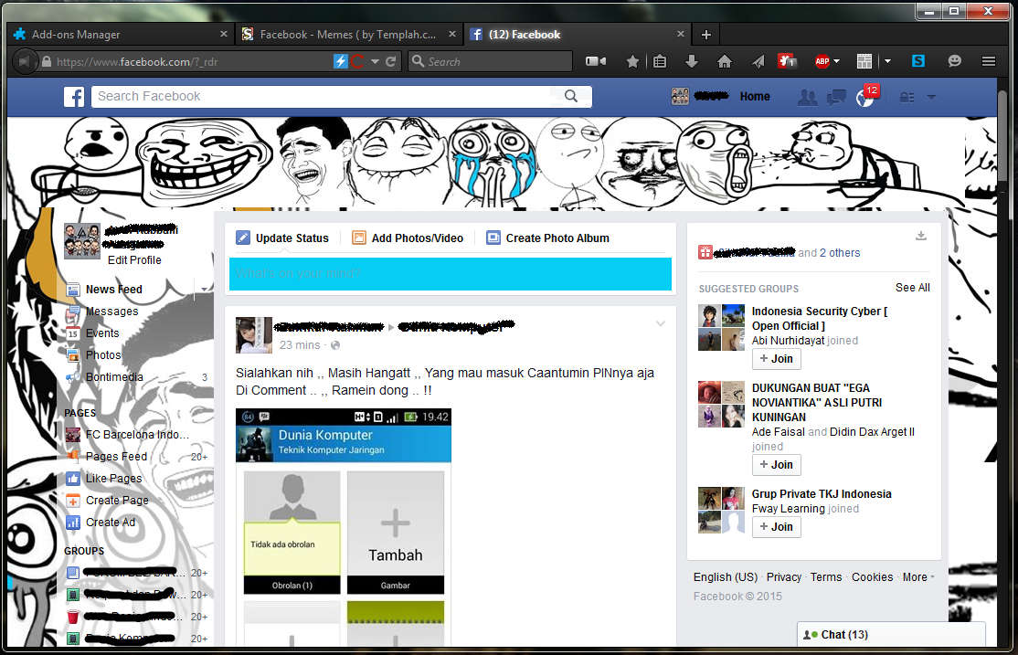Click the What's on your mind box
Screen dimensions: 1018x655
450,274
